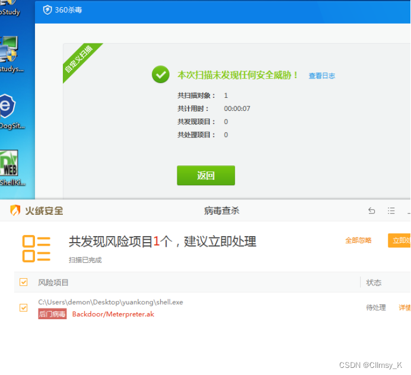Click the 扫描已完成 status text
The width and height of the screenshot is (411, 375).
point(85,260)
